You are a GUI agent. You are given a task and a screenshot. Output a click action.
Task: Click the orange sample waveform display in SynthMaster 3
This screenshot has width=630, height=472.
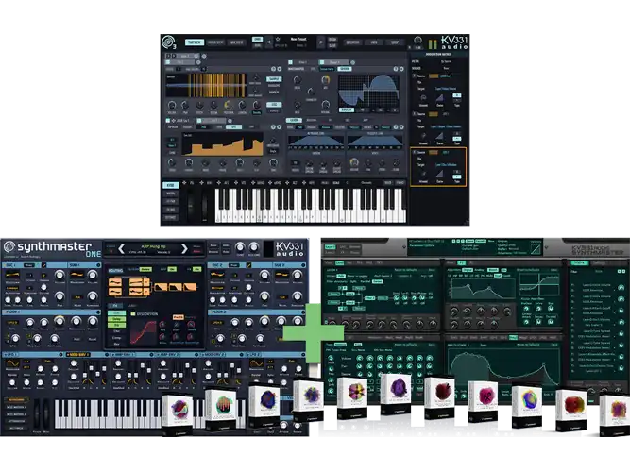(206, 85)
